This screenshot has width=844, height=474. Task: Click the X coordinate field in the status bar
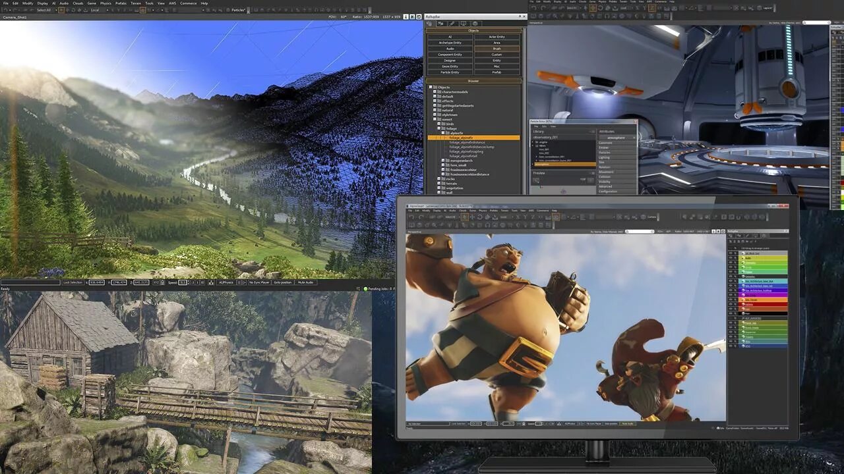pos(97,282)
